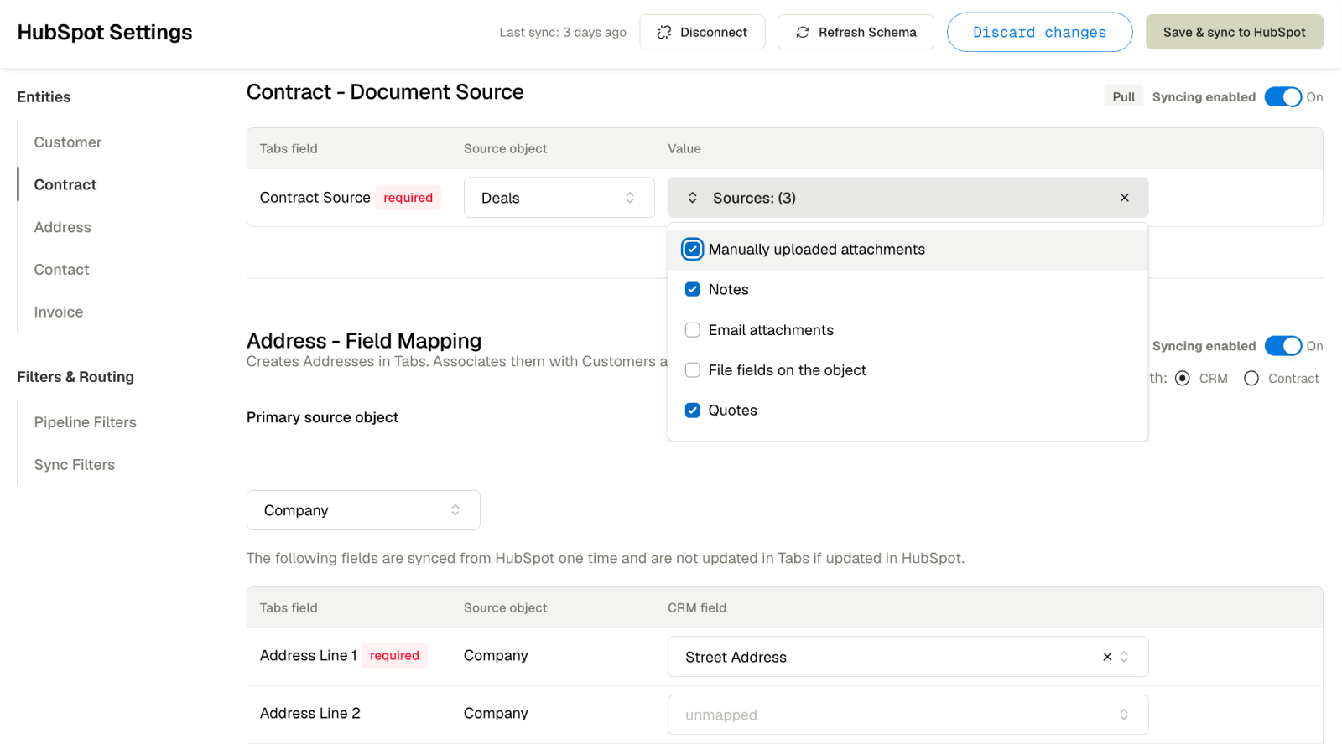
Task: Click the CRM field column header
Action: 697,607
